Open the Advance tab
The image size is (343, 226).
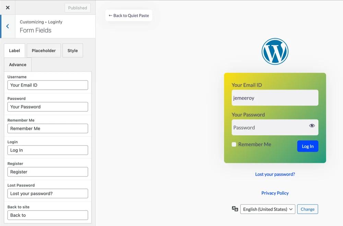(18, 65)
